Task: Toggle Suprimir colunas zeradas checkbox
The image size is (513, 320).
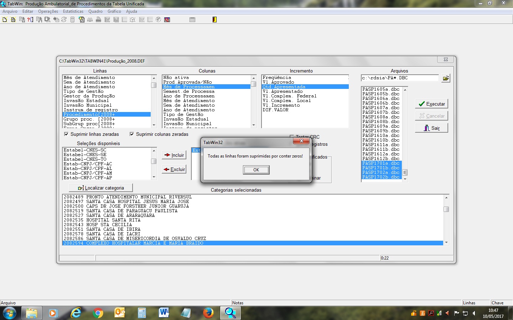Action: click(x=132, y=134)
